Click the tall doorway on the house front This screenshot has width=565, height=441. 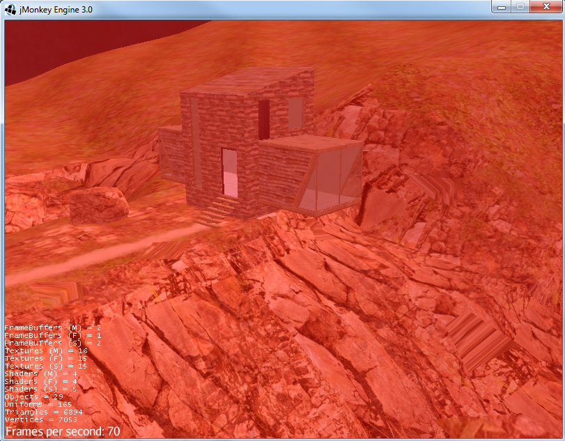pos(230,171)
